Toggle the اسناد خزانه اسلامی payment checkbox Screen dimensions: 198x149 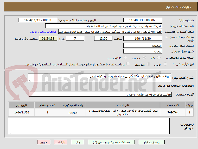tap(128, 64)
